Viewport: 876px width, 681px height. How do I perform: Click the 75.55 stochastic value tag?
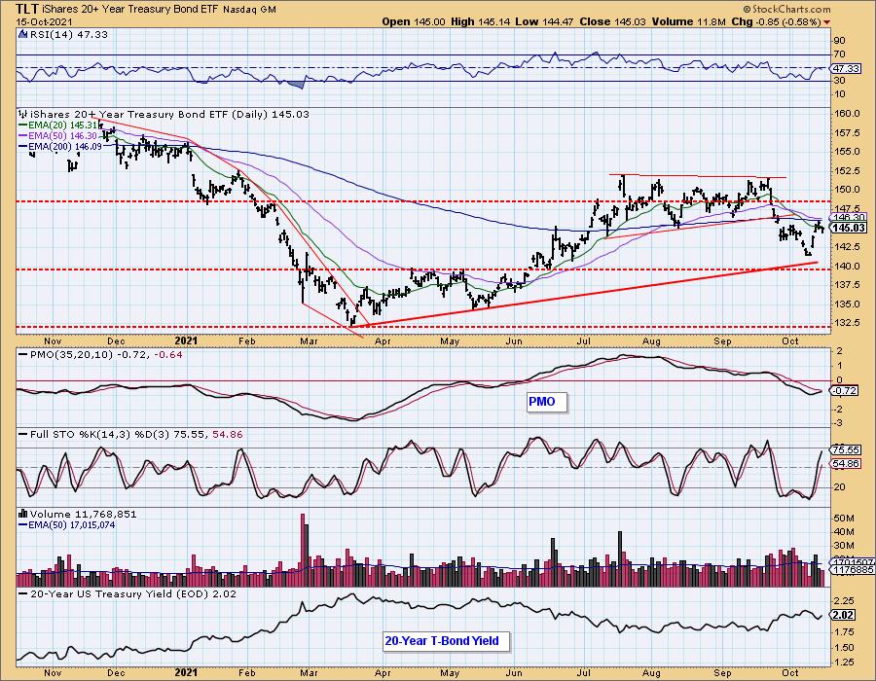(x=846, y=449)
